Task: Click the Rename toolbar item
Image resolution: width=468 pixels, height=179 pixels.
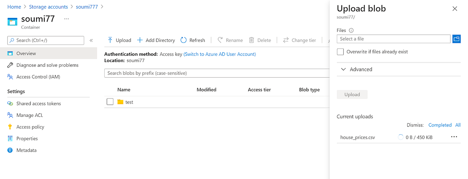Action: (230, 40)
